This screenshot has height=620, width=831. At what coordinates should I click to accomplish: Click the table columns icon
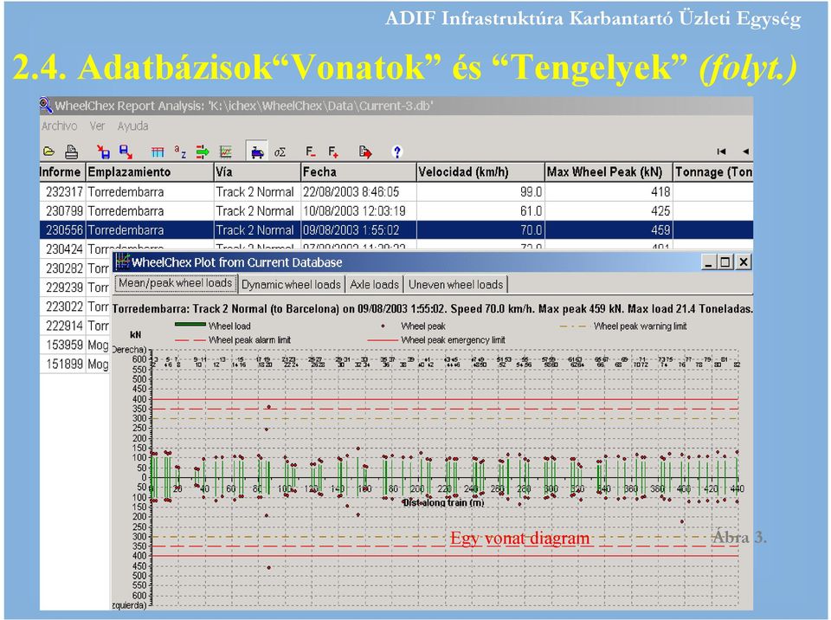pyautogui.click(x=158, y=152)
